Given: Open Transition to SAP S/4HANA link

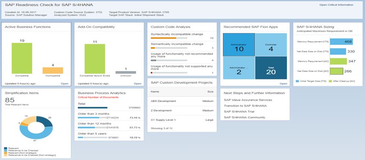Looking at the screenshot, I should (x=245, y=106).
